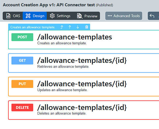159x129 pixels.
Task: Click the red DELETE method badge
Action: 22,107
